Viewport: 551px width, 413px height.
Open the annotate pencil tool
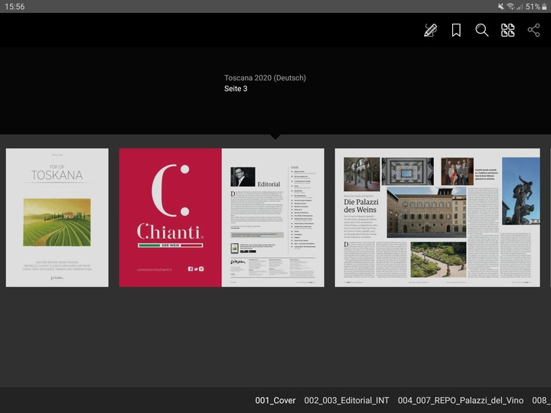[430, 30]
